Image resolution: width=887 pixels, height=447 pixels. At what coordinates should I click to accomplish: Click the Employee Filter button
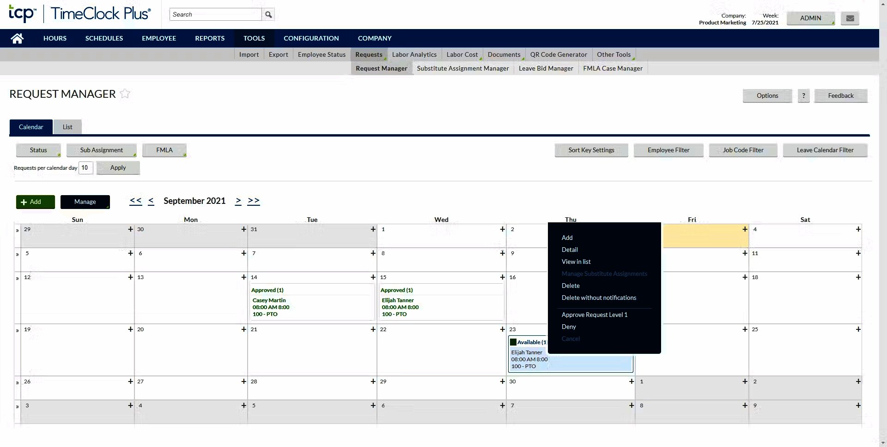668,150
